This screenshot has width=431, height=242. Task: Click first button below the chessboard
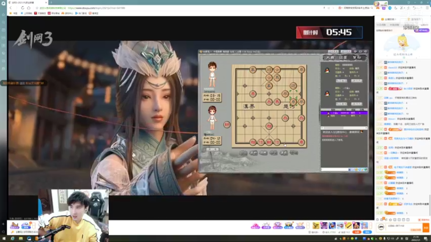click(243, 153)
